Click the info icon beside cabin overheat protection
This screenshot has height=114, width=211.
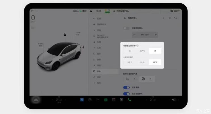(138, 46)
